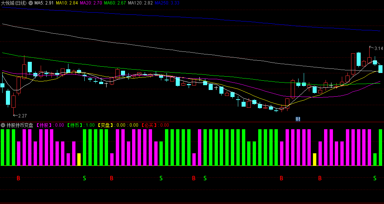Click the 【持股】: 0.00 indicator value
This screenshot has width=384, height=204.
pyautogui.click(x=50, y=125)
